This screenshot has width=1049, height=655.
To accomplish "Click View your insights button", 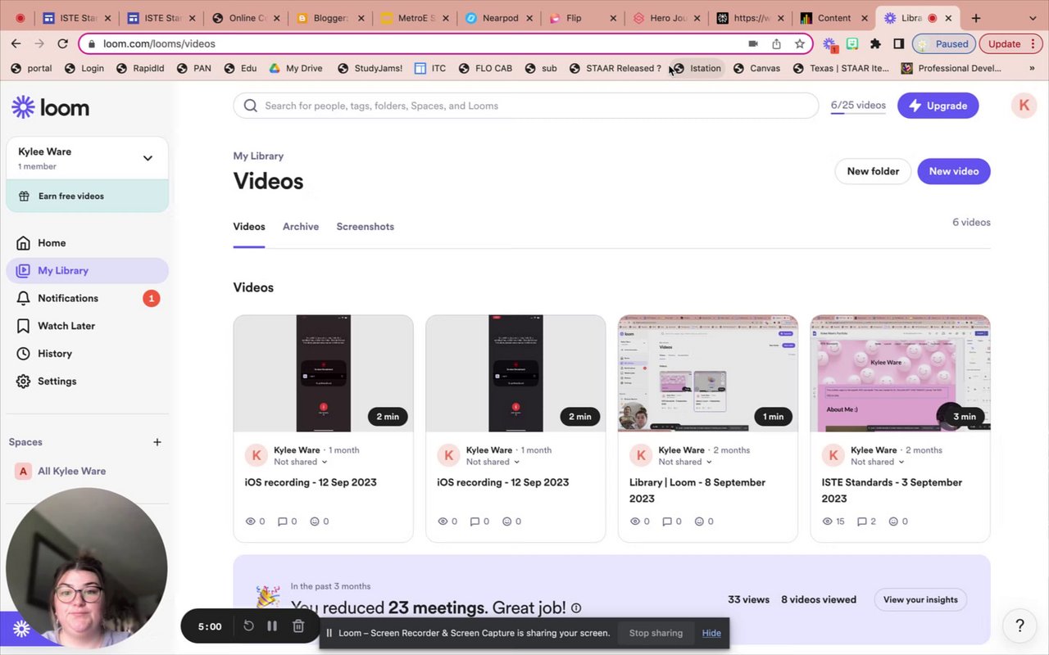I will [x=920, y=599].
